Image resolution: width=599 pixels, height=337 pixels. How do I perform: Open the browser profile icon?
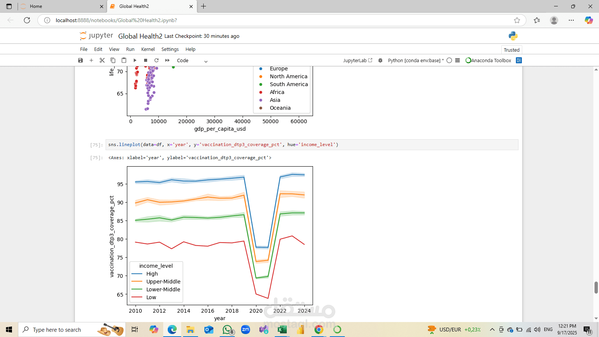point(554,20)
